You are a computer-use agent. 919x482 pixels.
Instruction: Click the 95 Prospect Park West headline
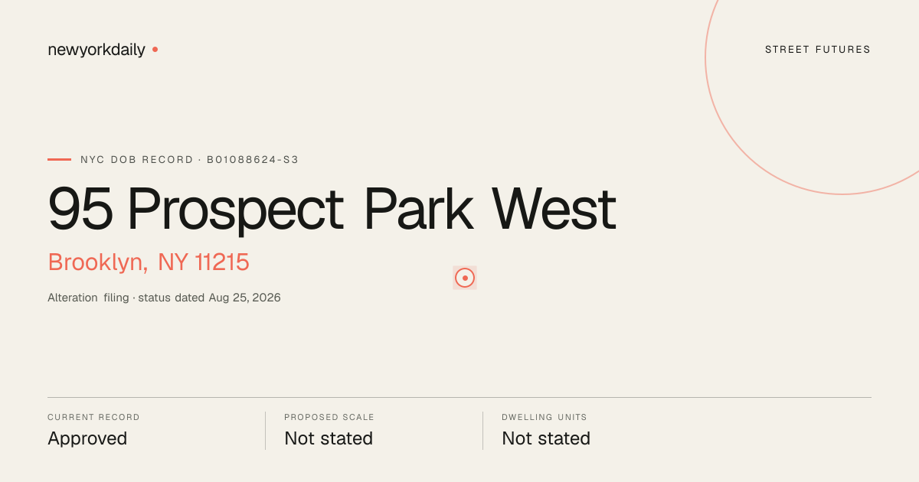(332, 209)
